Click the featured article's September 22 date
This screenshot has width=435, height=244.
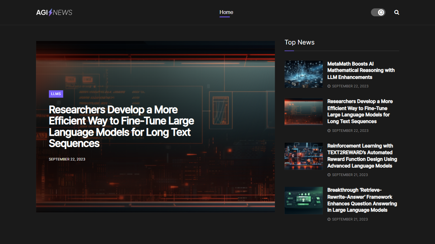coord(67,159)
